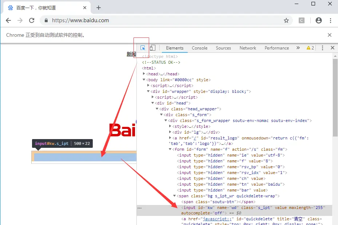Collapse the body node
The width and height of the screenshot is (338, 225).
[144, 80]
